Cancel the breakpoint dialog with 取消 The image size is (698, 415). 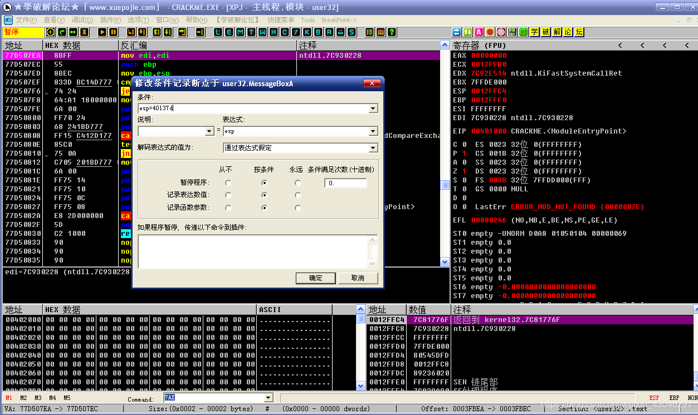(358, 278)
